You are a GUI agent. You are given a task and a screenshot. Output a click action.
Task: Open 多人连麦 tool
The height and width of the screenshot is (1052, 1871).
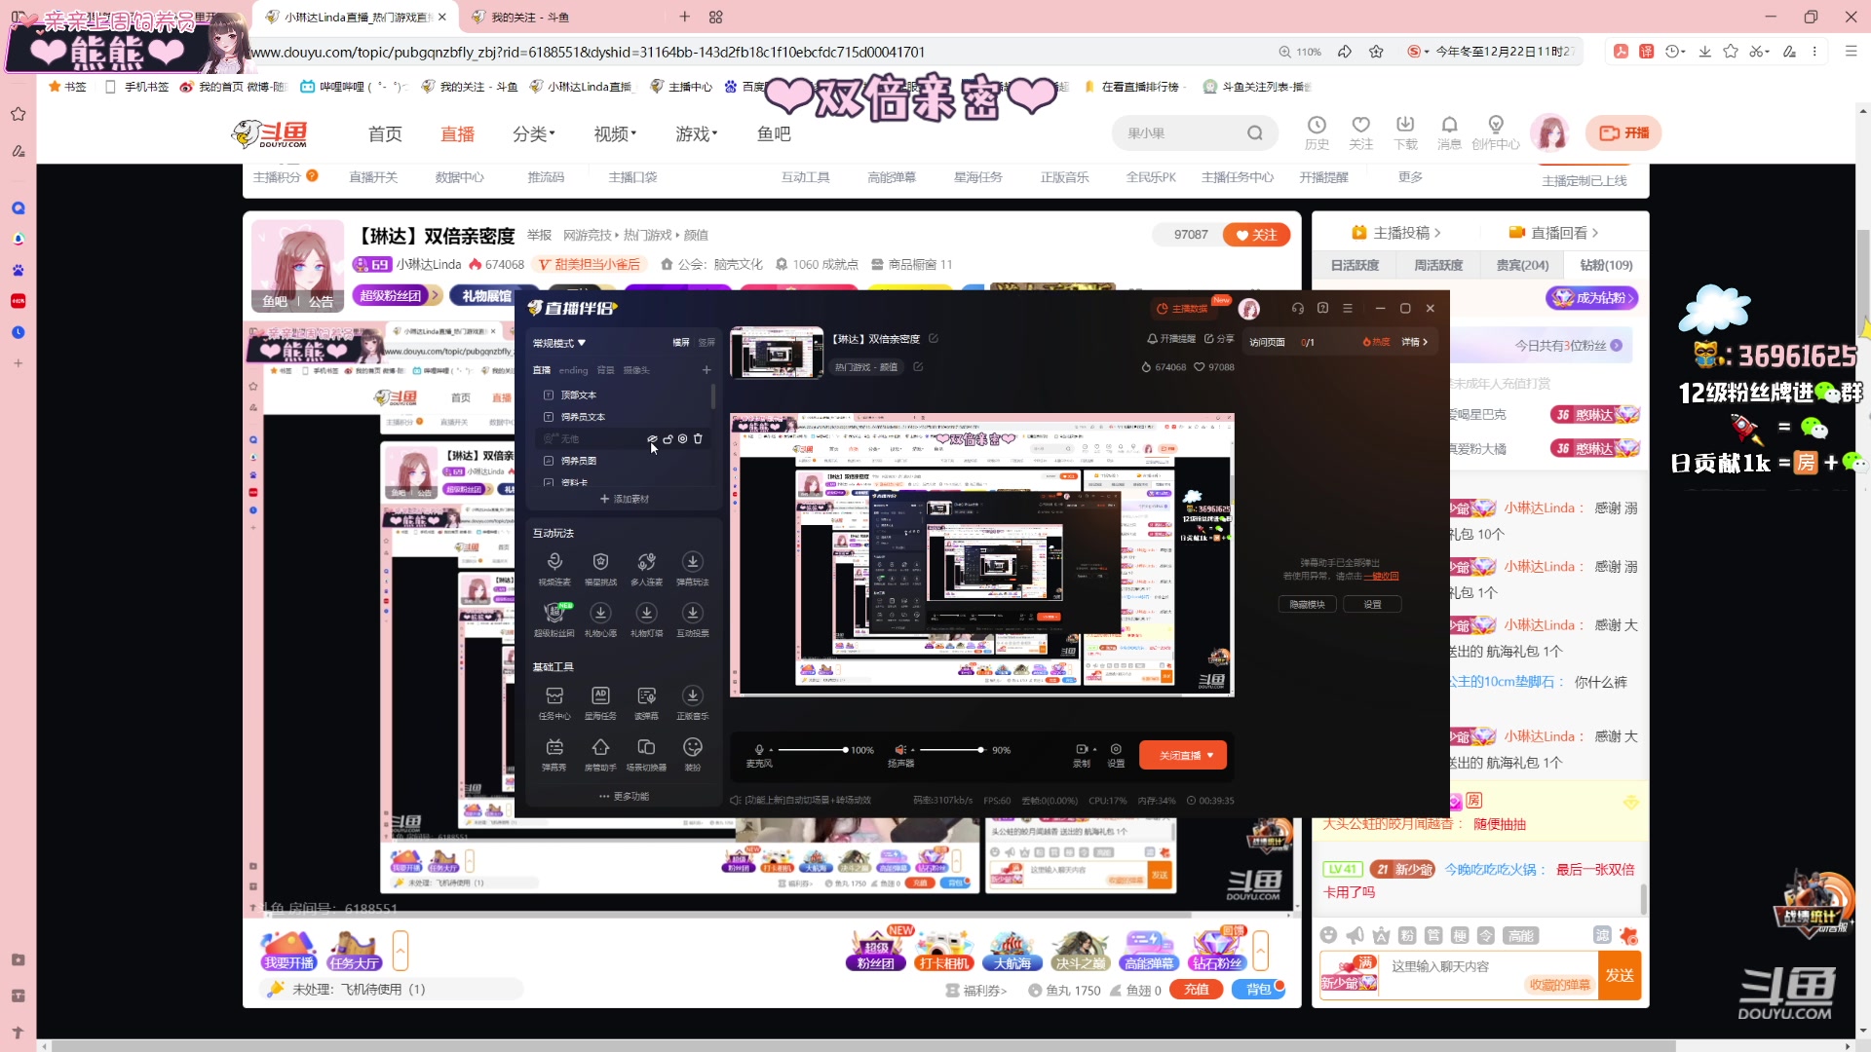646,568
